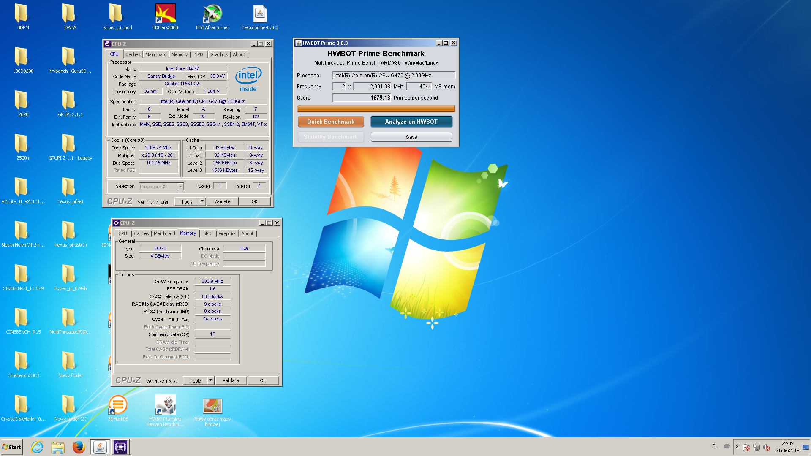Viewport: 811px width, 456px height.
Task: Open the hyper_pi_0.99b folder
Action: coord(70,278)
